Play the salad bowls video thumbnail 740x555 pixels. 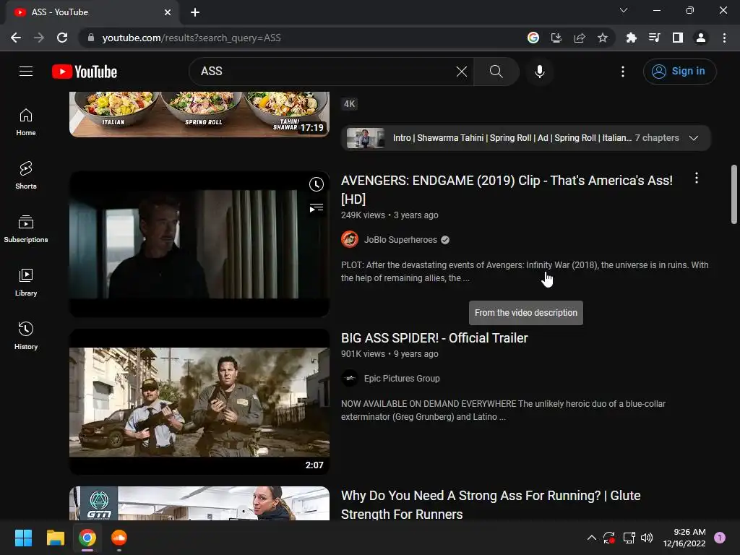(x=199, y=114)
